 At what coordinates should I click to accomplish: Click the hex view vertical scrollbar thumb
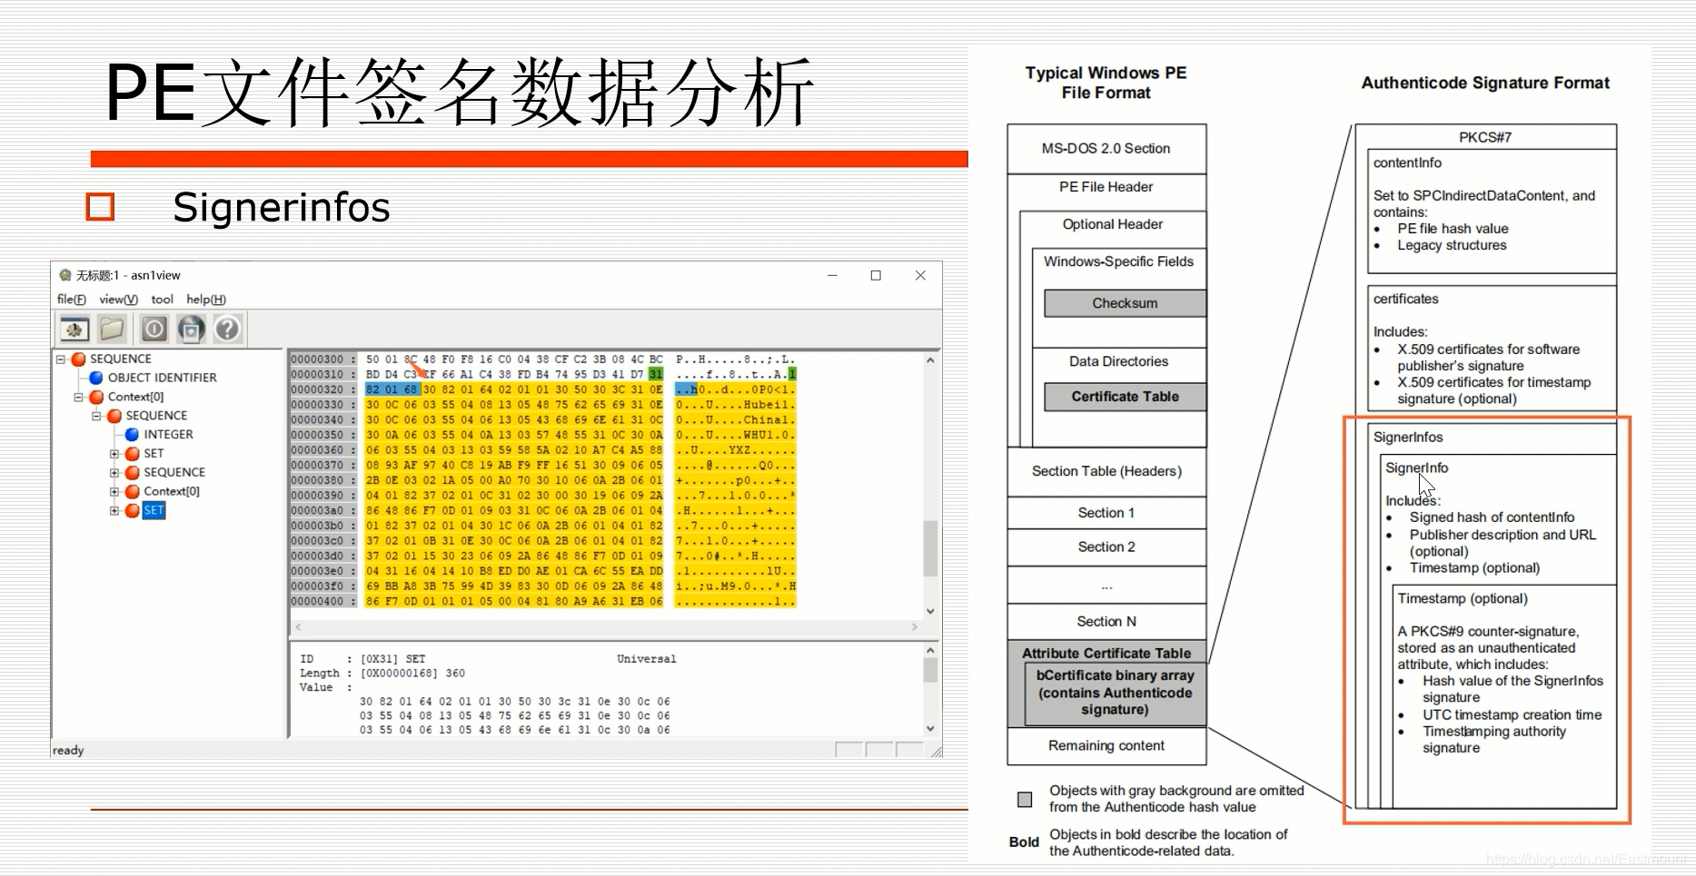tap(930, 548)
